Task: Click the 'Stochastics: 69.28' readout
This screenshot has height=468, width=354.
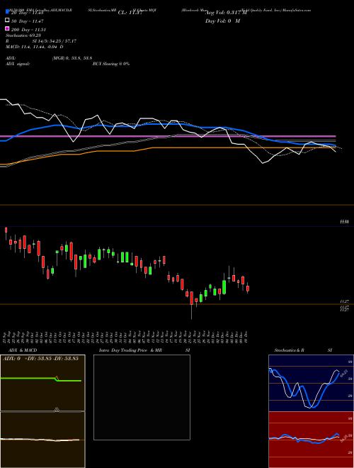Action: pyautogui.click(x=23, y=35)
